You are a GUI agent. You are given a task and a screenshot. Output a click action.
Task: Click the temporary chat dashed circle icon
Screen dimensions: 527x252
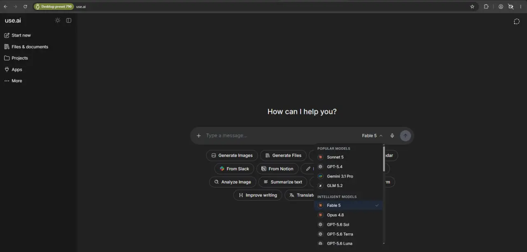click(517, 21)
